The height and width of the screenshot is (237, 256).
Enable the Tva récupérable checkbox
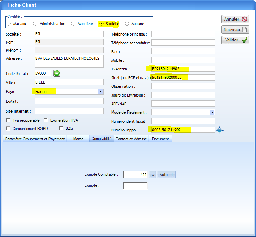(x=8, y=120)
